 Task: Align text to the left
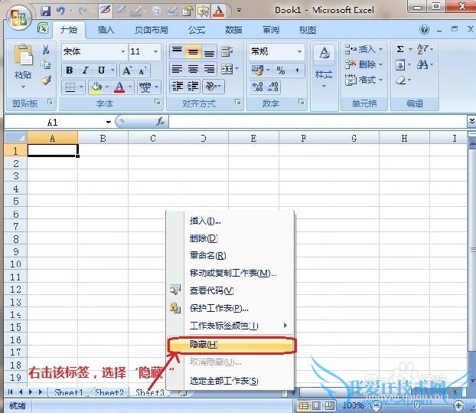coord(177,70)
